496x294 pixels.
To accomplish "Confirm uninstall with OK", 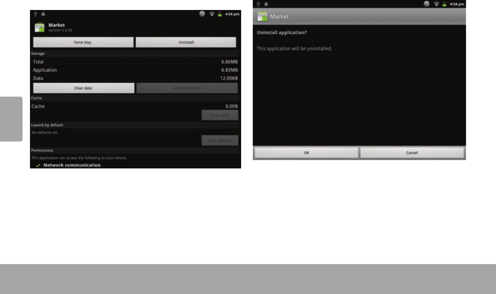I will (x=307, y=153).
